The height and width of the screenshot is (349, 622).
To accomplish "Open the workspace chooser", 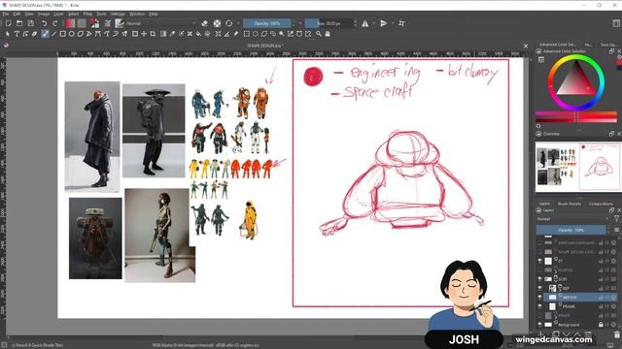I will [x=616, y=23].
